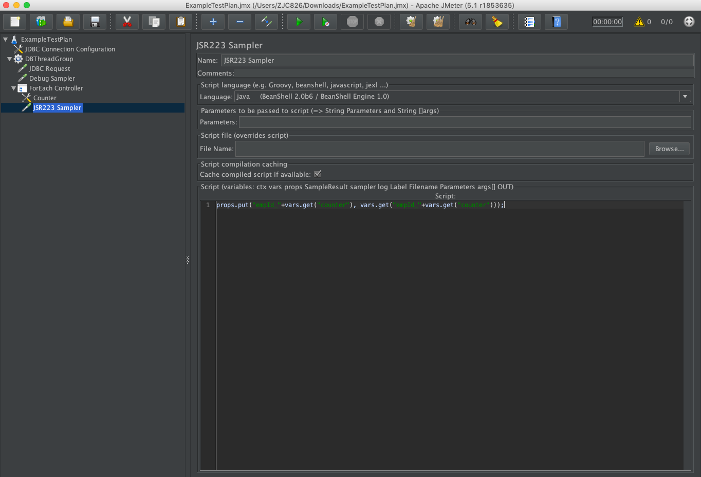The image size is (701, 477).
Task: Click the Shutdown test icon
Action: [379, 22]
